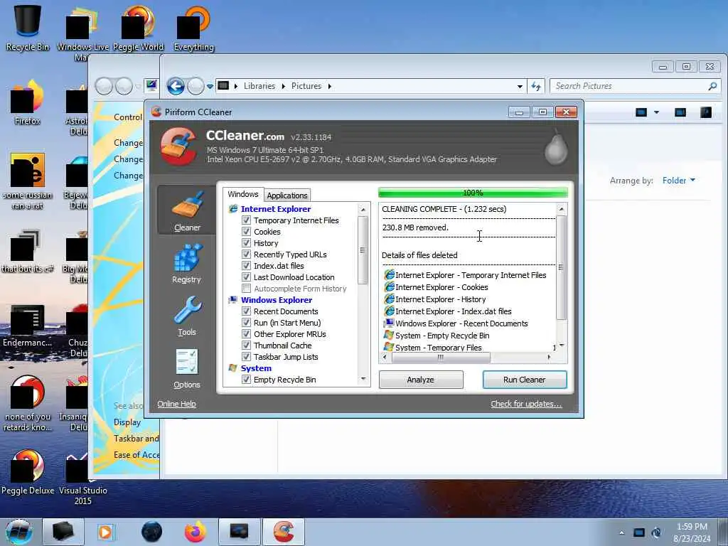The height and width of the screenshot is (546, 728).
Task: Select the Endermanc... desktop icon
Action: [x=28, y=325]
